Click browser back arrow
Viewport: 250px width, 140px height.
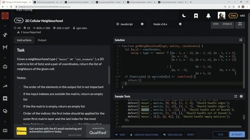(3, 7)
